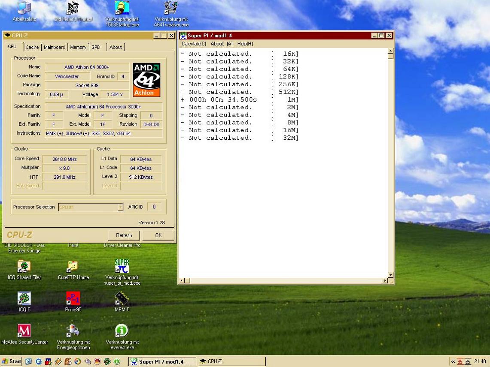Click the Level 2 cache value 512 KBytes
This screenshot has width=490, height=367.
tap(141, 177)
